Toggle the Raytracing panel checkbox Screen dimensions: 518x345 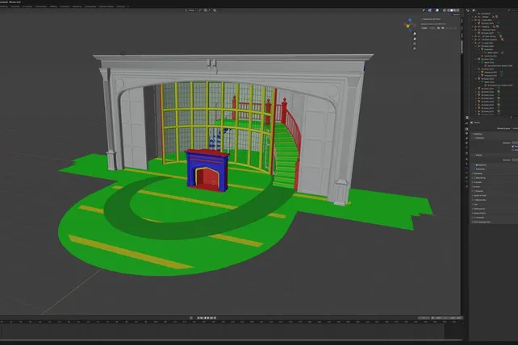(x=474, y=178)
